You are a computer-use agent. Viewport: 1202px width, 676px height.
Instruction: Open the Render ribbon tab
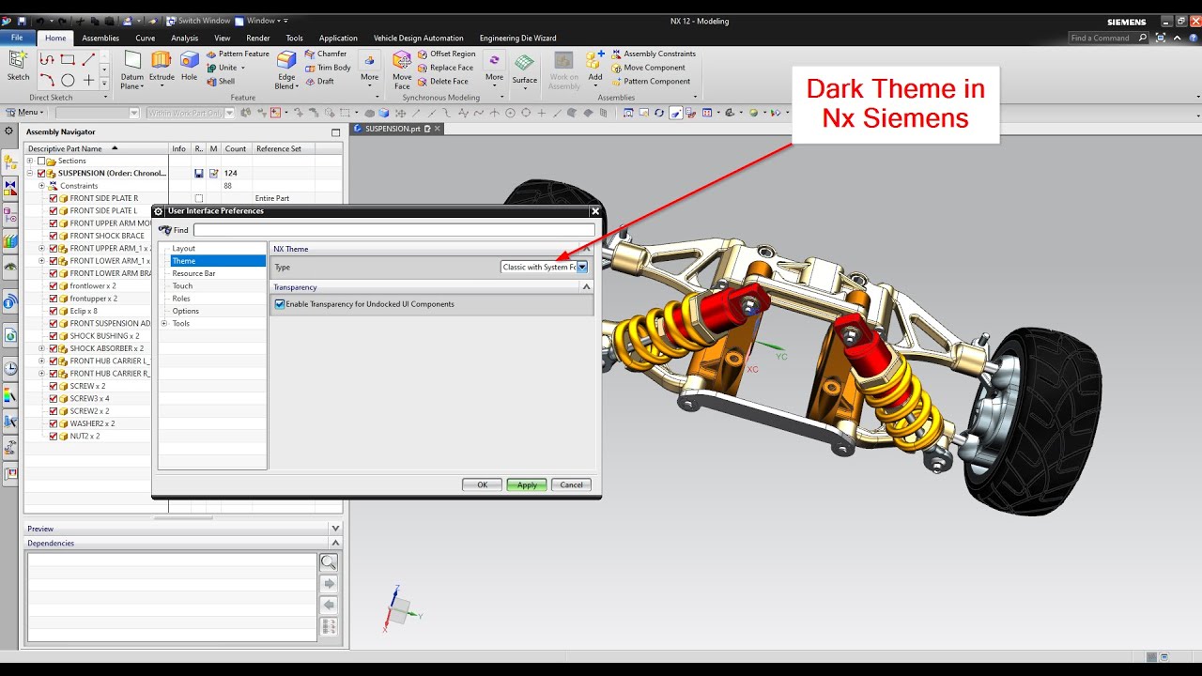tap(258, 38)
